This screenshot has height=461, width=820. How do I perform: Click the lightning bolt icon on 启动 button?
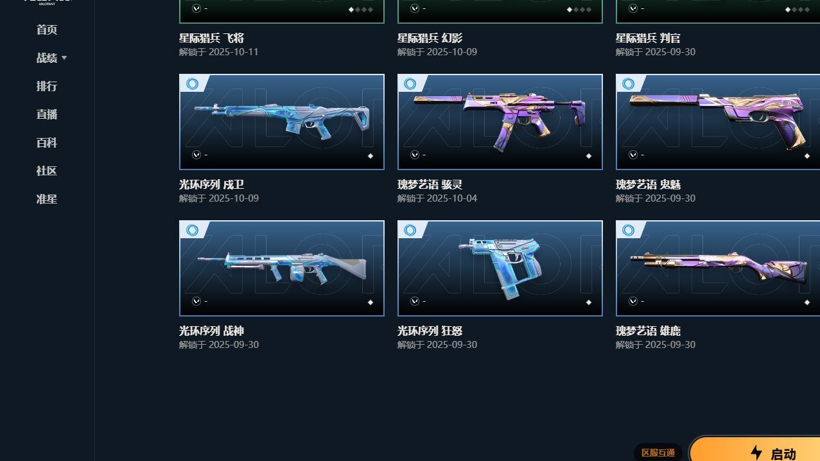756,453
